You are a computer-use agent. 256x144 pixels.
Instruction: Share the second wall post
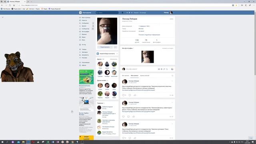[134, 116]
